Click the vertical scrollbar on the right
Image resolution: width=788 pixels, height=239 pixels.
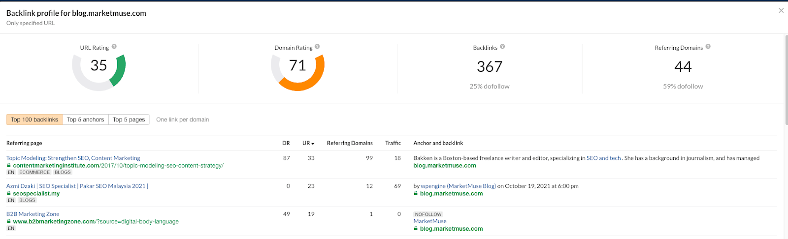tap(786, 79)
